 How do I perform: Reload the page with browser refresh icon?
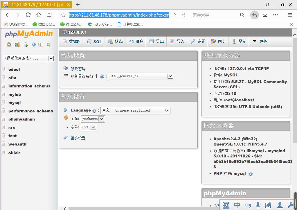(x=28, y=15)
